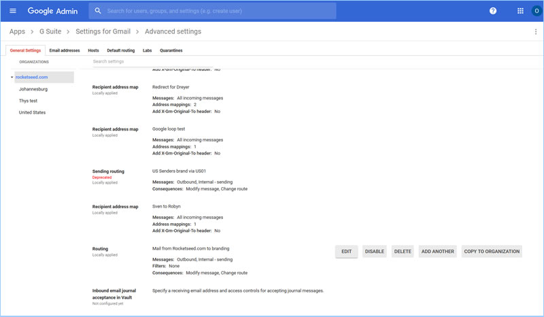Select Mail from Rocketseed.com to branding entry
This screenshot has width=544, height=317.
tap(191, 248)
